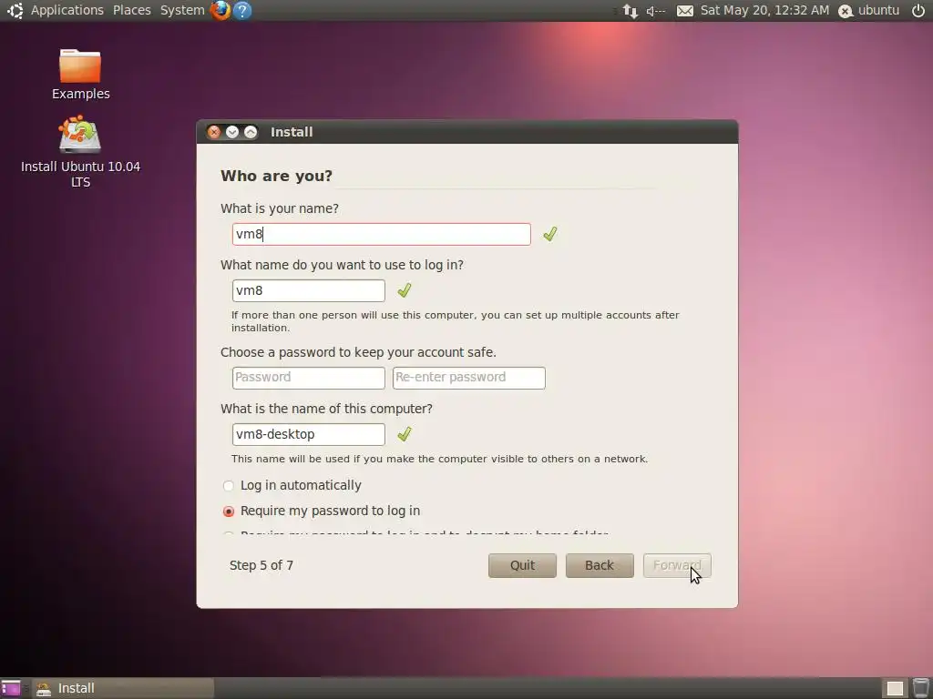The image size is (933, 699).
Task: Open the System menu
Action: click(182, 10)
